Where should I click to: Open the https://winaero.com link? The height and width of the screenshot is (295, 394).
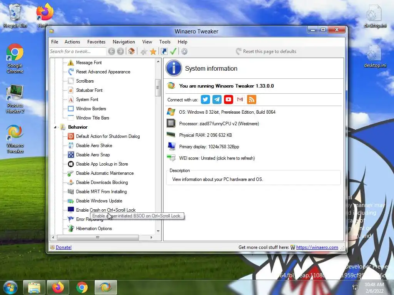click(x=317, y=247)
